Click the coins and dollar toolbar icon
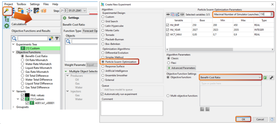This screenshot has width=280, height=124. [44, 11]
